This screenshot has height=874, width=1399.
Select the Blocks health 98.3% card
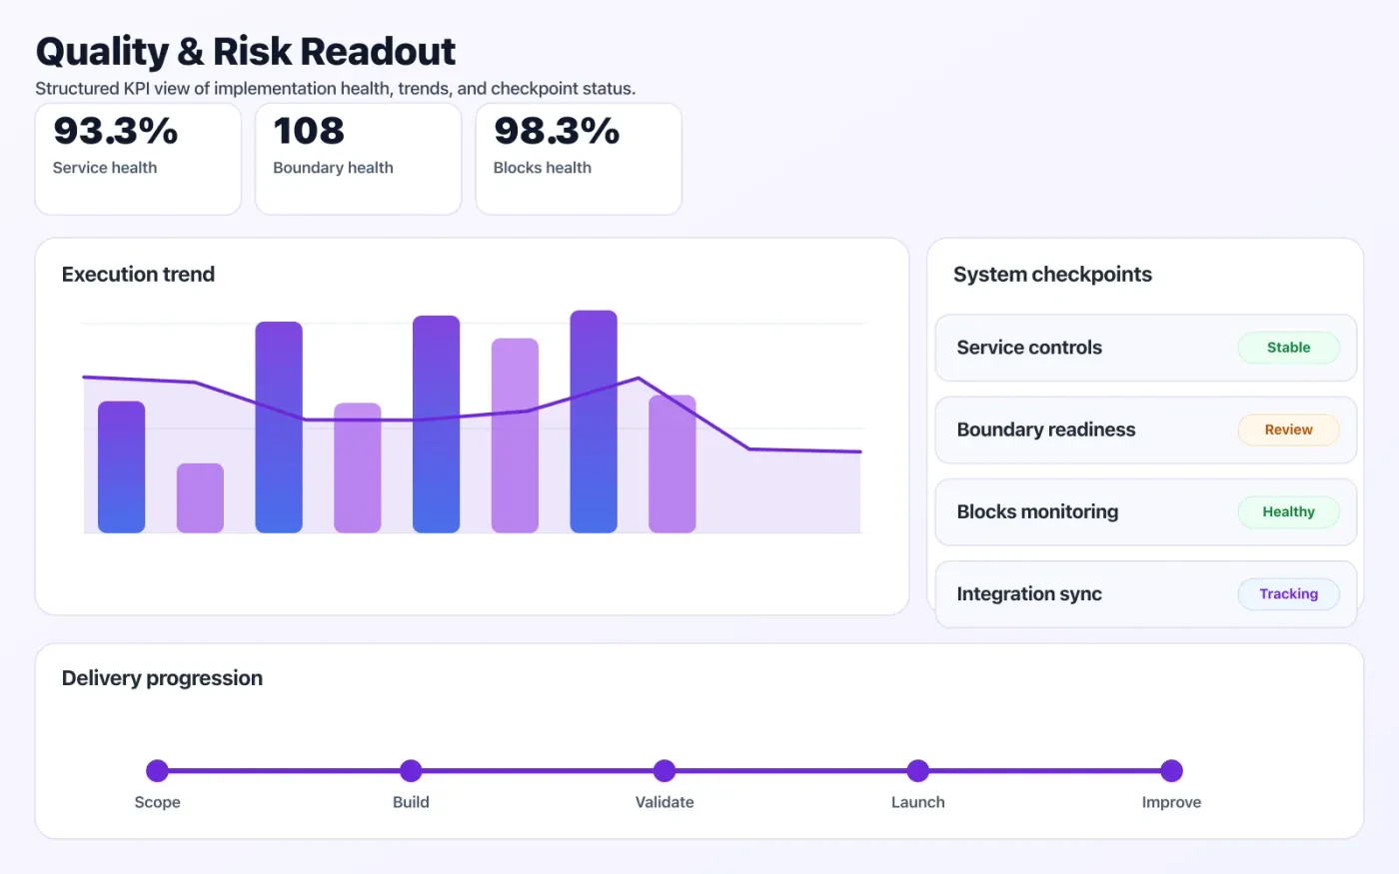click(x=578, y=159)
